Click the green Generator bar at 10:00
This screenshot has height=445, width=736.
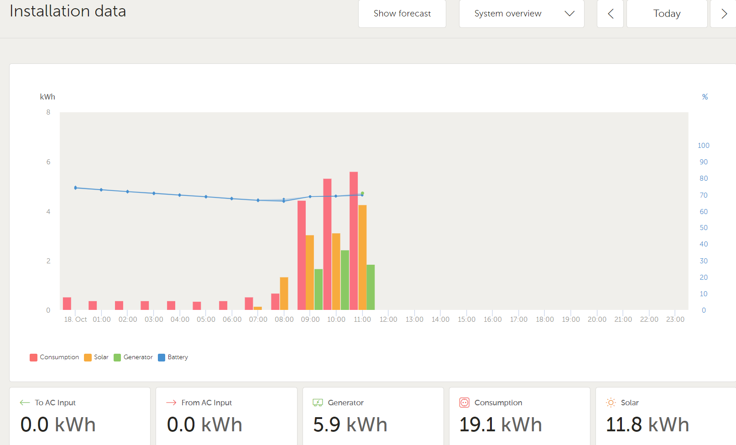click(x=345, y=280)
